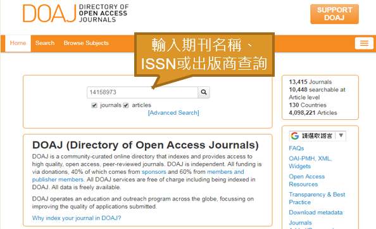Open Open Access Resources link
The width and height of the screenshot is (376, 229).
click(307, 180)
